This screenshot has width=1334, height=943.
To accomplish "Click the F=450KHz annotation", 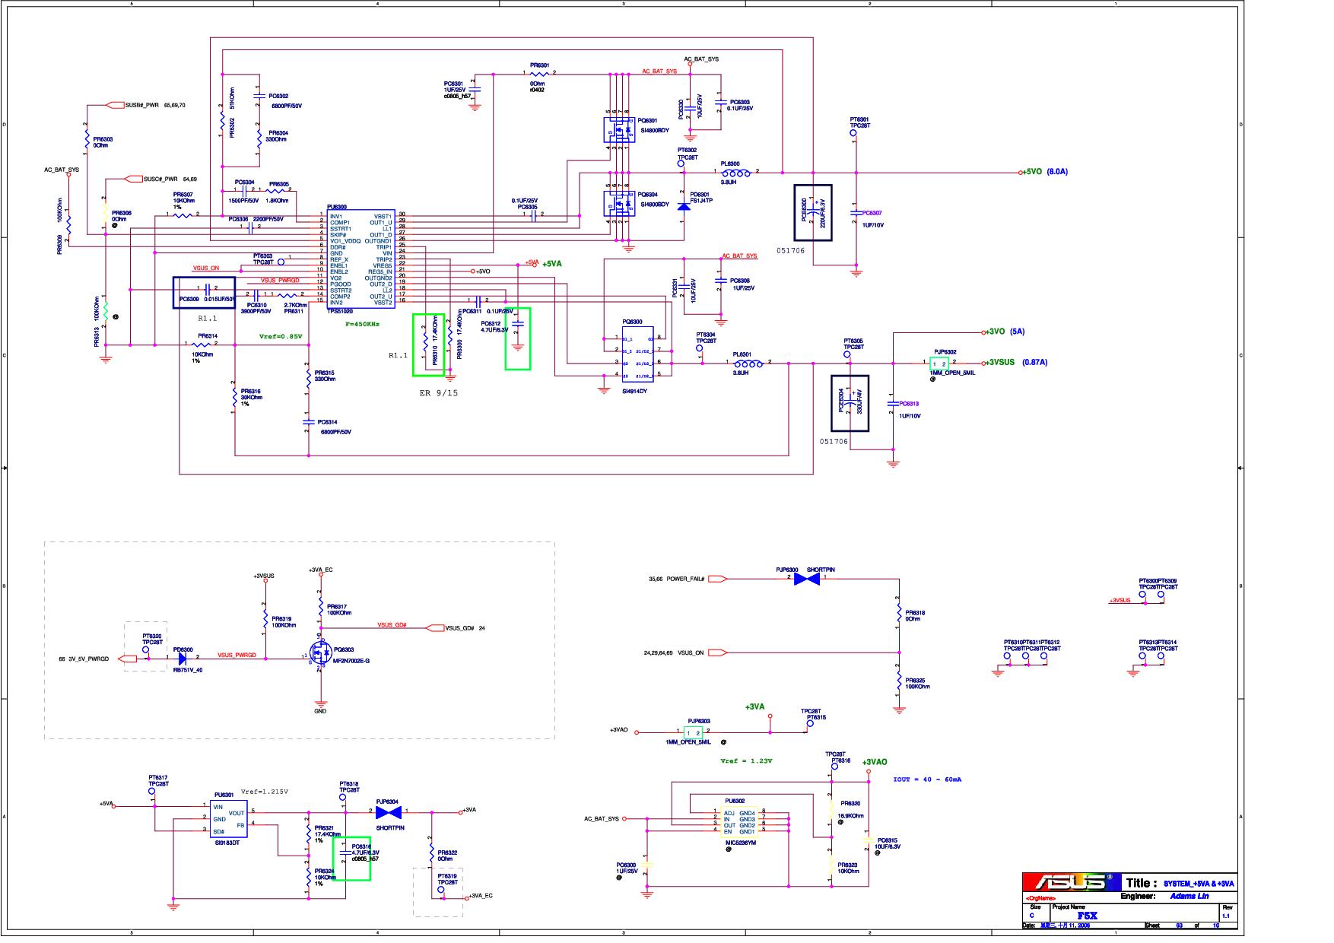I will pos(362,324).
